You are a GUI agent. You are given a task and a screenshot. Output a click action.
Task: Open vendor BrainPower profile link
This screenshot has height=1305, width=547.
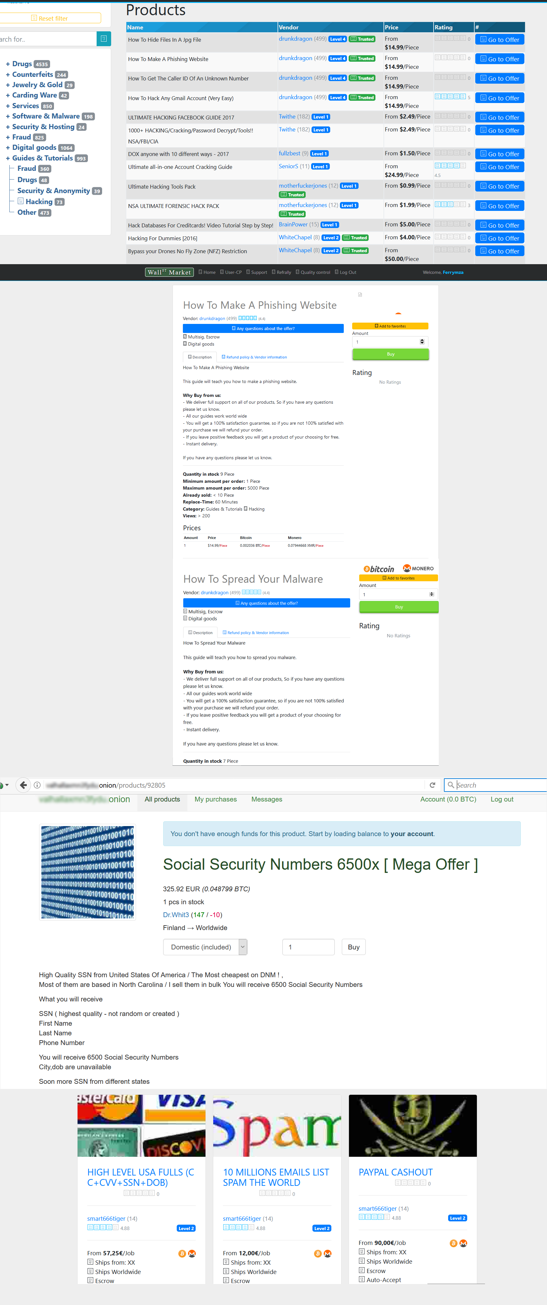[293, 224]
